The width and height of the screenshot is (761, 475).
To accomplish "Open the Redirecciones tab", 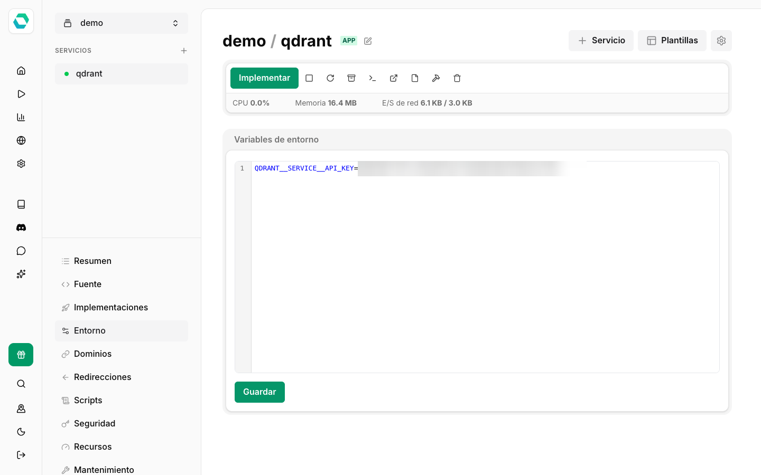I will [x=122, y=377].
